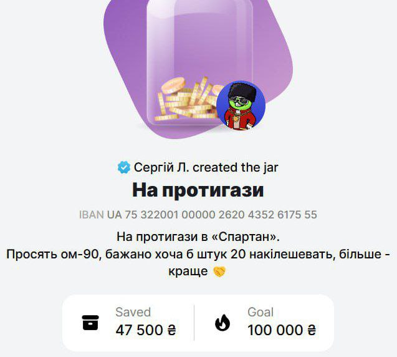Click the Saved label text
The image size is (397, 357).
133,312
